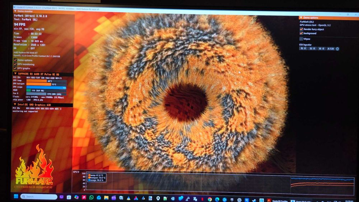The width and height of the screenshot is (359, 202).
Task: Open the white map pin taskbar icon
Action: [158, 198]
